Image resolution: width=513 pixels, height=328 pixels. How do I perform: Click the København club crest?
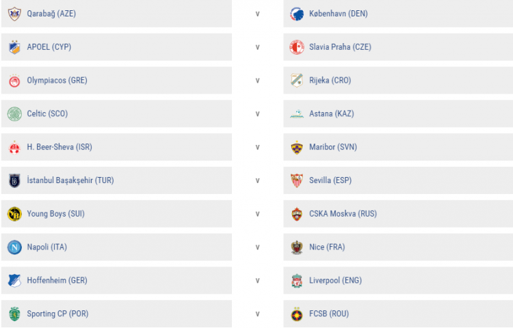[297, 14]
